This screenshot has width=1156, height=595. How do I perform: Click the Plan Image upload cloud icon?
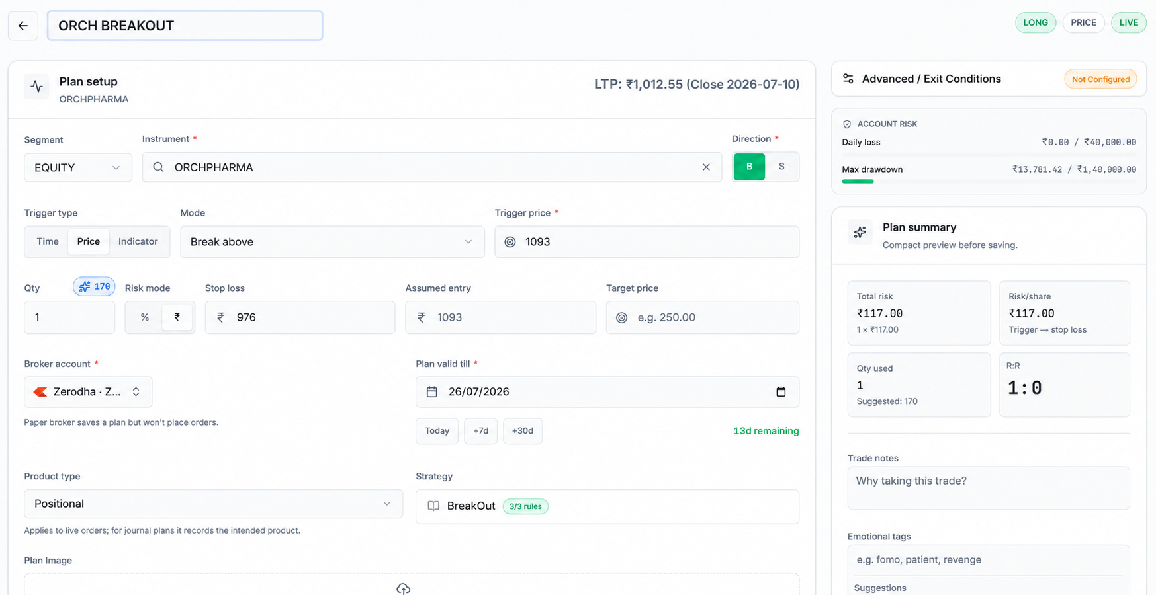pyautogui.click(x=404, y=588)
